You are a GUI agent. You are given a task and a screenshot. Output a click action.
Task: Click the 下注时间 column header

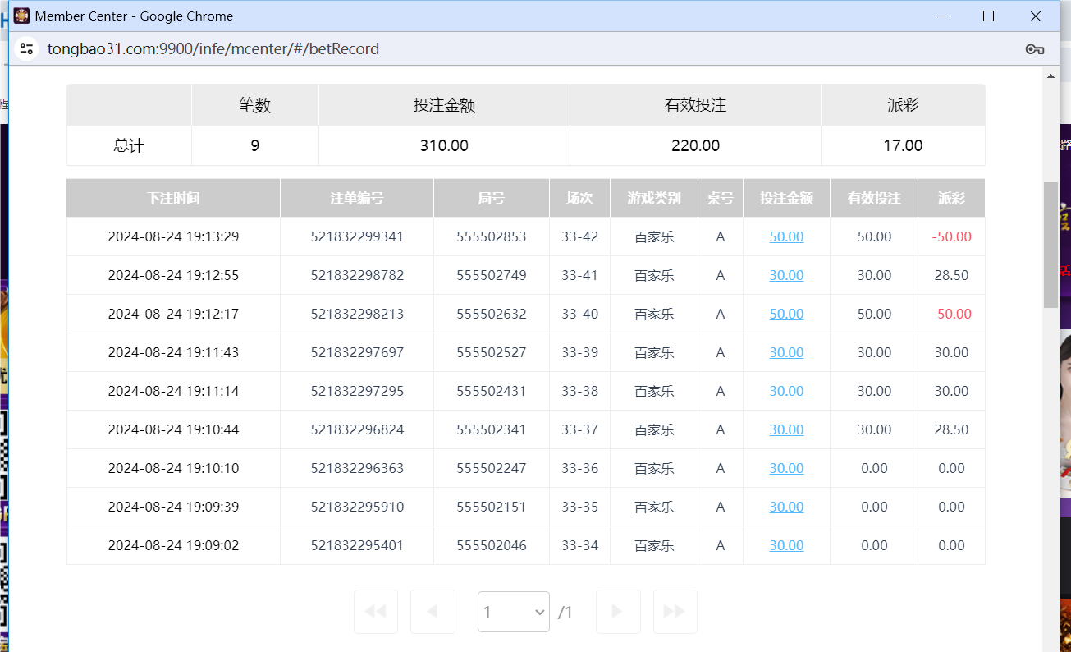pyautogui.click(x=172, y=198)
